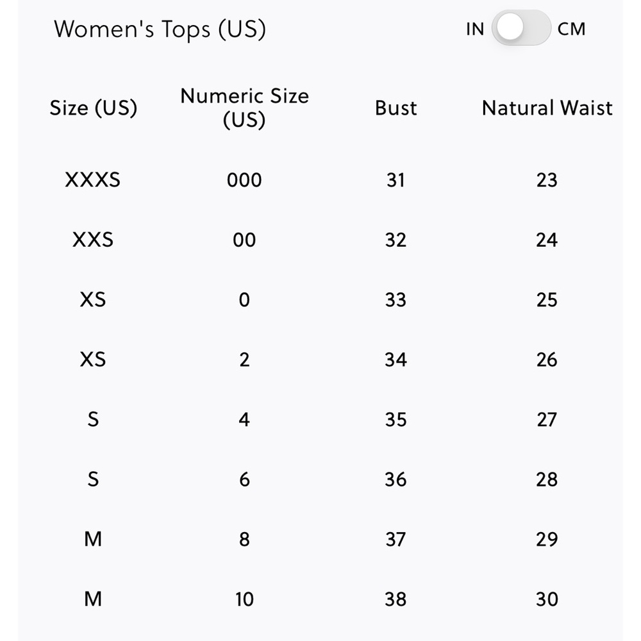The image size is (641, 641).
Task: Click the numeric size 10 cell
Action: (244, 599)
